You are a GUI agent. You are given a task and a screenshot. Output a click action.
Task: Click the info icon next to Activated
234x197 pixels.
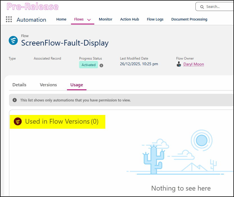tap(101, 65)
